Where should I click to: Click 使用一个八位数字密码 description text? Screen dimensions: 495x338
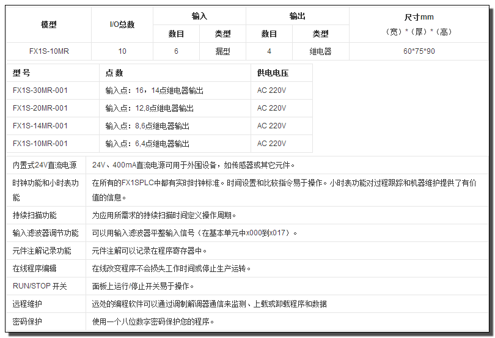click(x=153, y=321)
